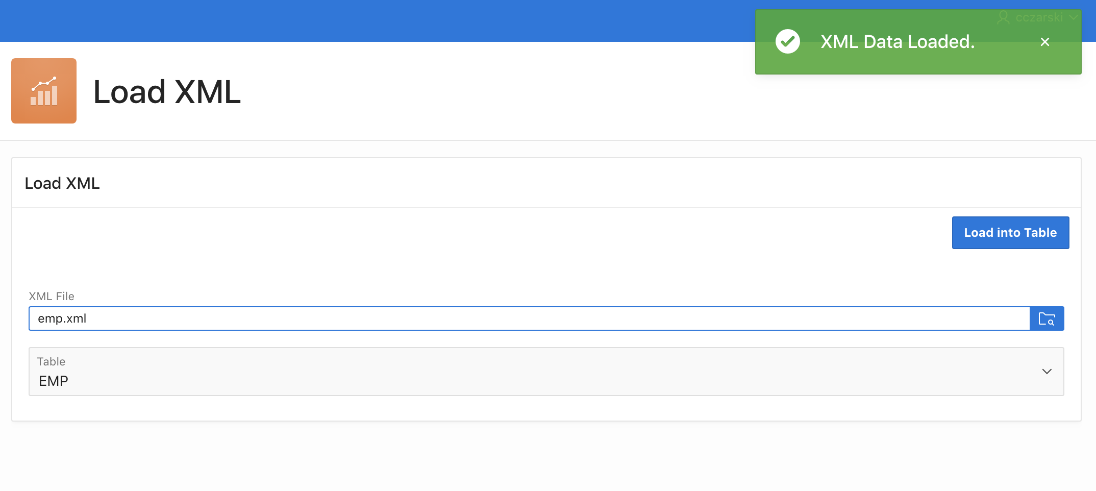Click the green success checkmark icon
The height and width of the screenshot is (491, 1096).
[x=787, y=41]
